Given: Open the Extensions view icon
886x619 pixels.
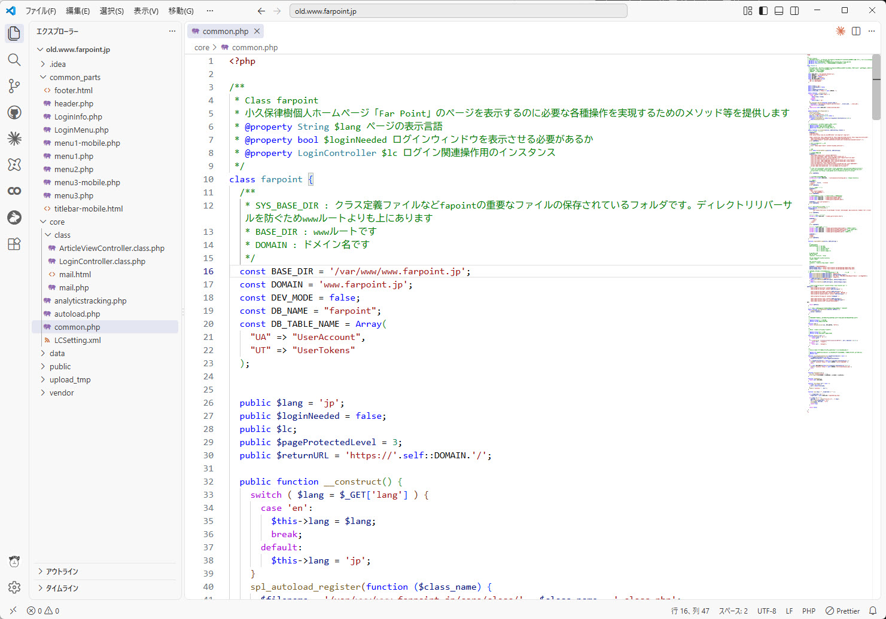Looking at the screenshot, I should tap(14, 244).
